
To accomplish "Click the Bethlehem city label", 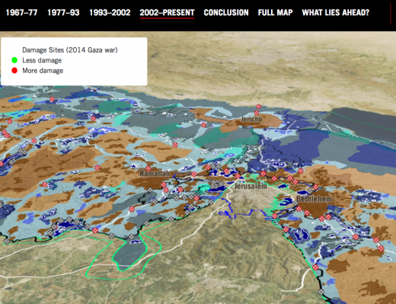I will pos(315,199).
